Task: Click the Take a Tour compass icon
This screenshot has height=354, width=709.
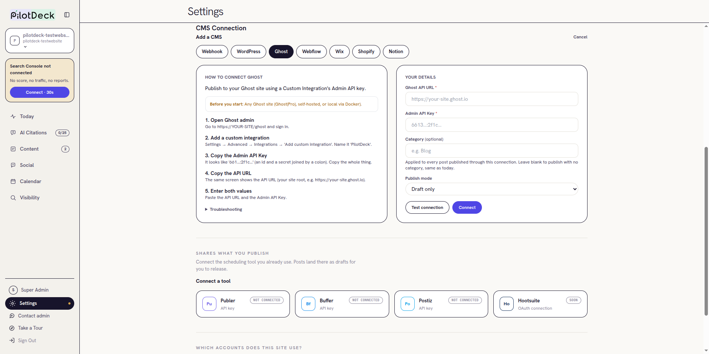Action: (x=12, y=328)
